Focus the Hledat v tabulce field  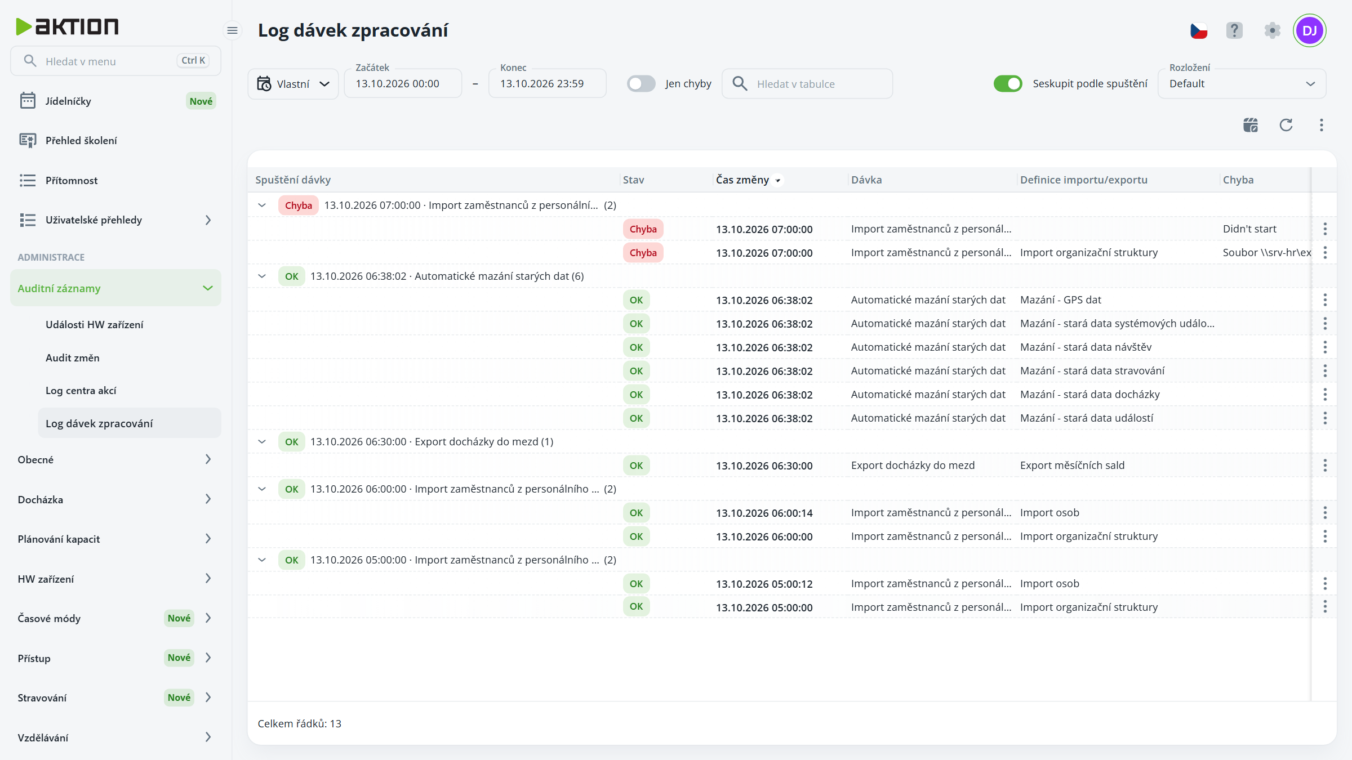(807, 84)
